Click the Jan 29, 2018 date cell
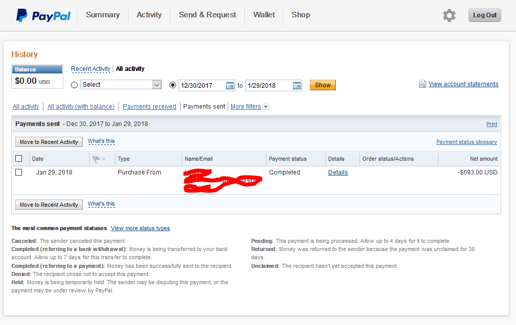The width and height of the screenshot is (516, 325). 54,172
